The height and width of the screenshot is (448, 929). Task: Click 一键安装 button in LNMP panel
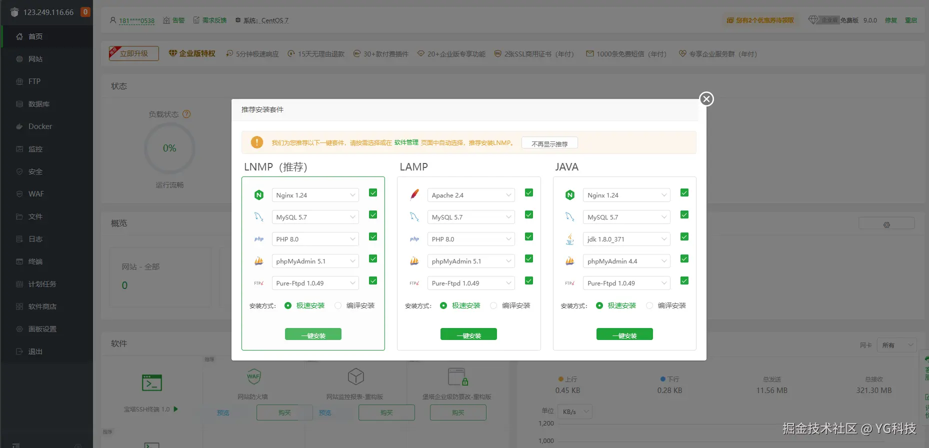313,334
